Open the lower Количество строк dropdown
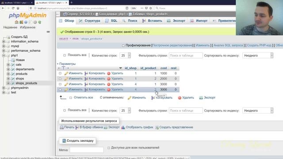283x159 pixels. [x=125, y=110]
